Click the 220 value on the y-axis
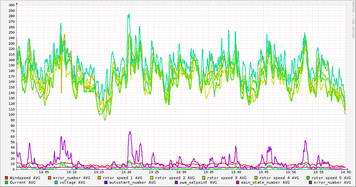The image size is (356, 187). [12, 49]
